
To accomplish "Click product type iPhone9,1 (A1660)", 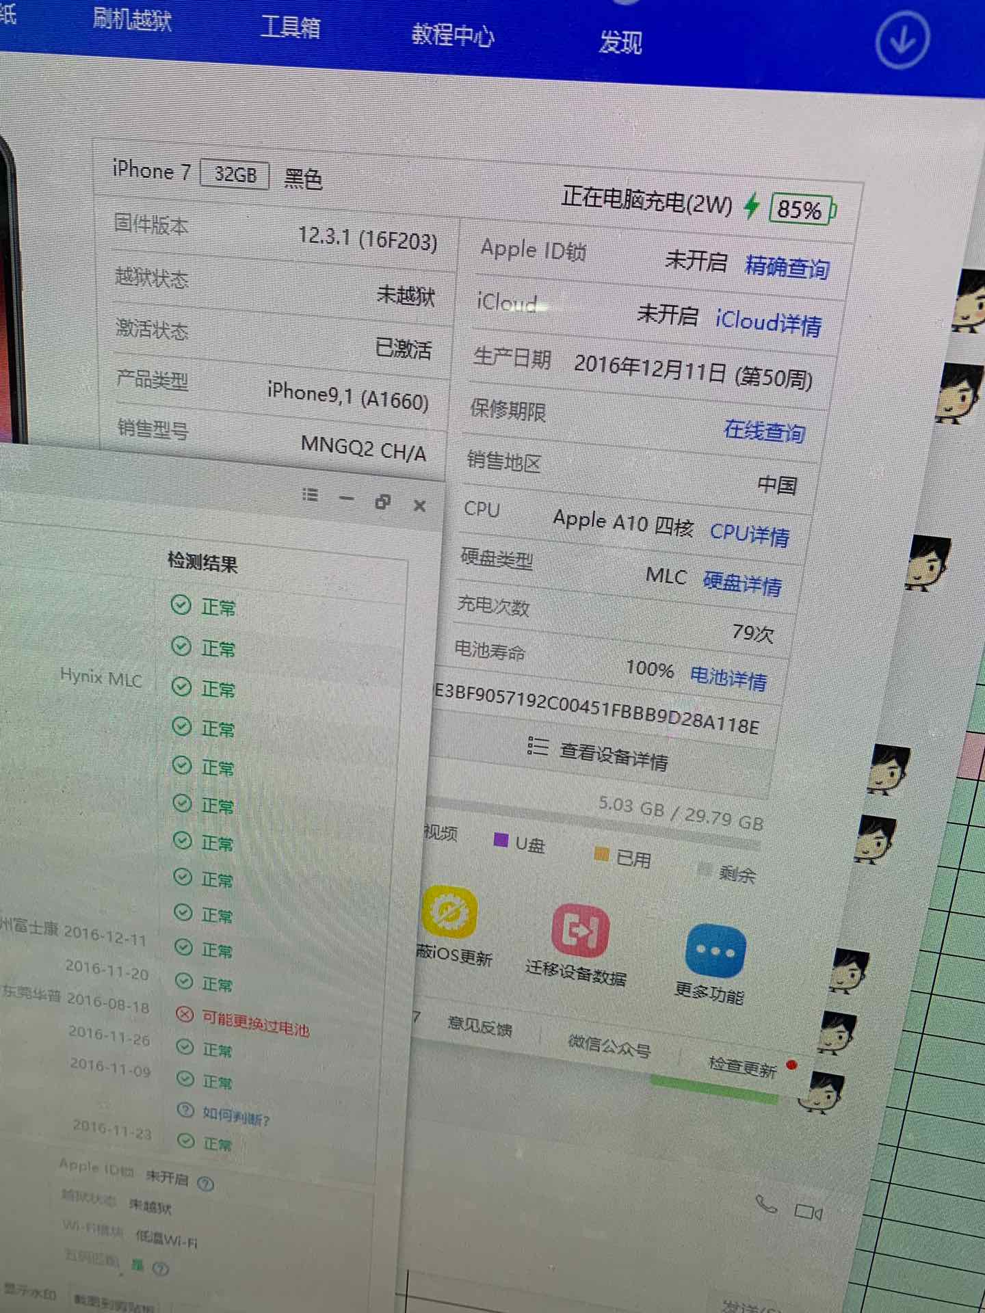I will (x=347, y=396).
